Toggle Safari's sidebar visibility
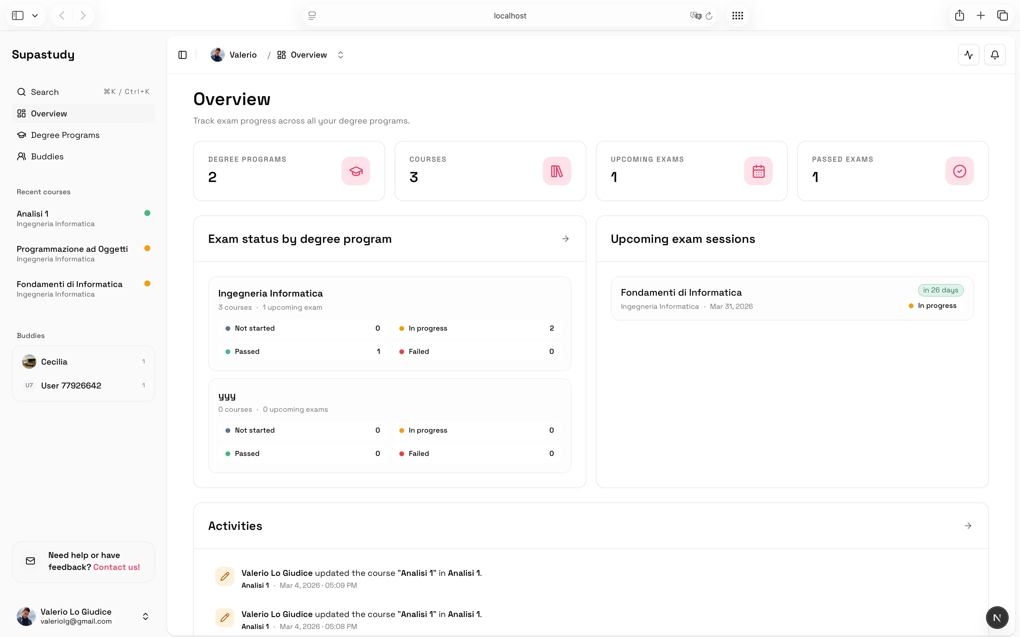The width and height of the screenshot is (1020, 637). pos(17,15)
